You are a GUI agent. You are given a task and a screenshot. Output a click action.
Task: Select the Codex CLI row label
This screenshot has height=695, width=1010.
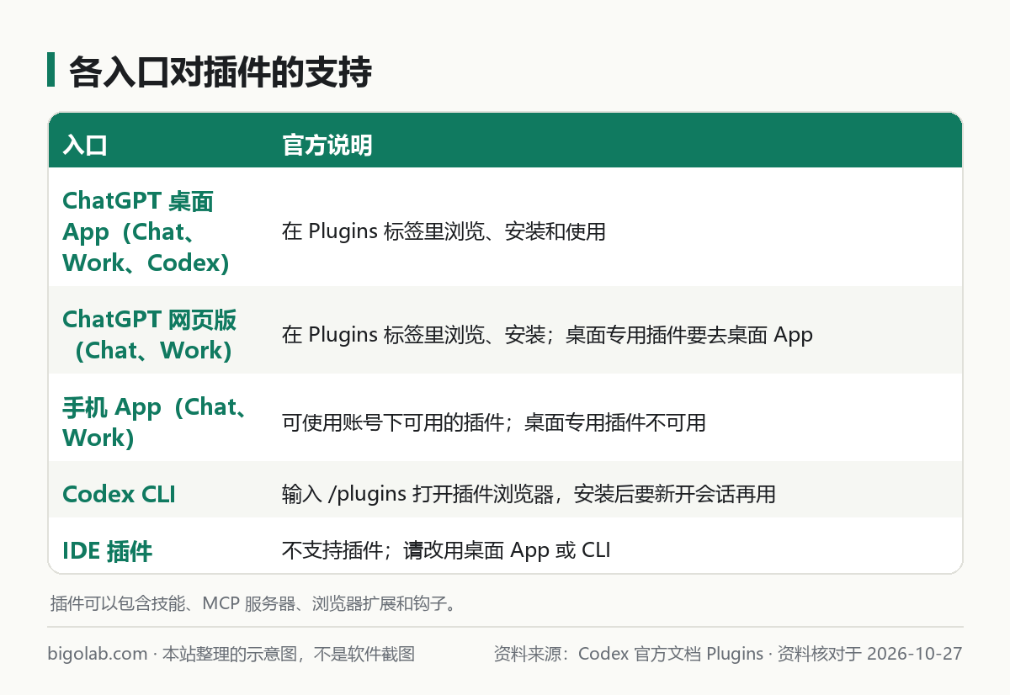tap(119, 494)
